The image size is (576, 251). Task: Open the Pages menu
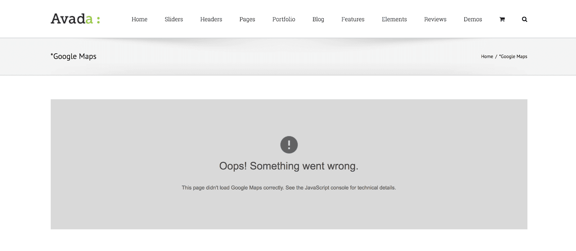tap(247, 19)
